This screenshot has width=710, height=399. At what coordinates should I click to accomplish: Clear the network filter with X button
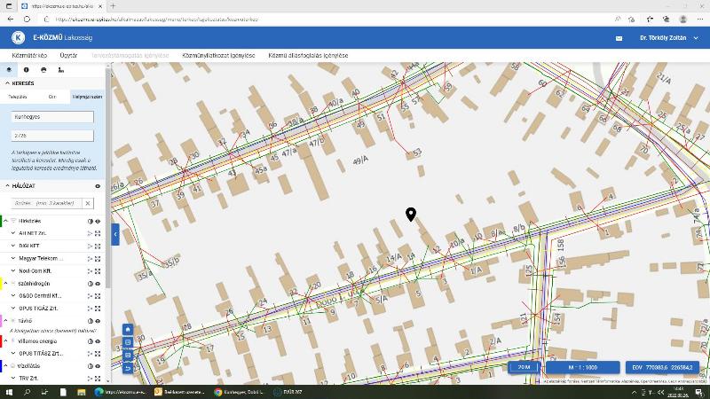[x=88, y=204]
